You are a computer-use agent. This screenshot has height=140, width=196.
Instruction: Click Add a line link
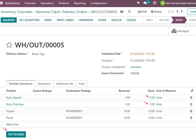tap(12, 124)
